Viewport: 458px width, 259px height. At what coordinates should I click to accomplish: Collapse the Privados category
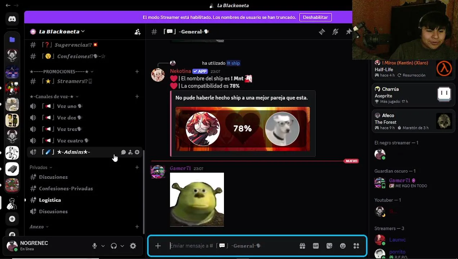[x=41, y=167]
